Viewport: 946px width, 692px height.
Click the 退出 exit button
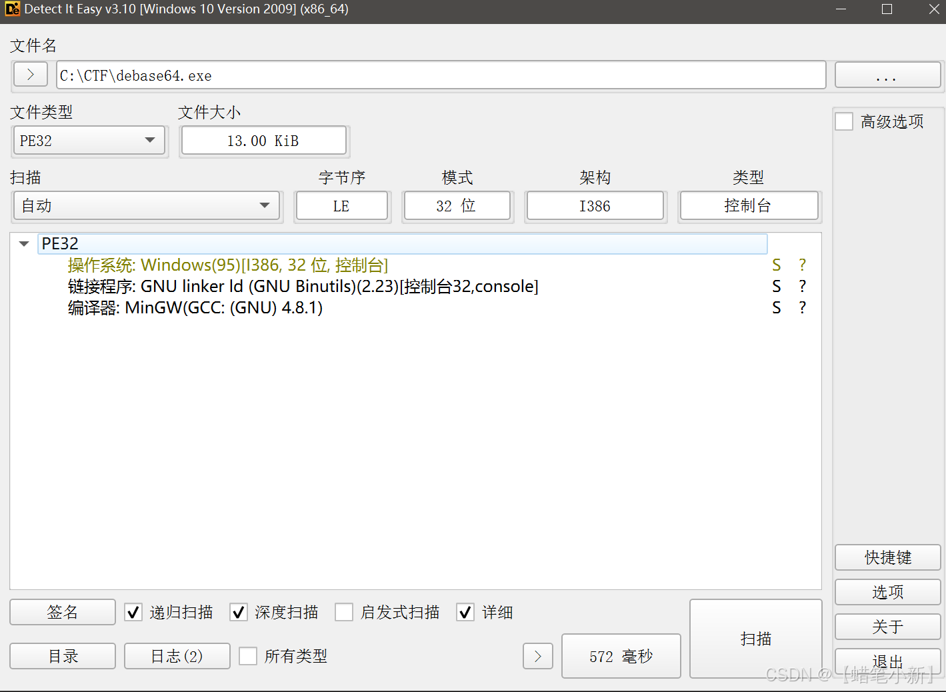[887, 661]
